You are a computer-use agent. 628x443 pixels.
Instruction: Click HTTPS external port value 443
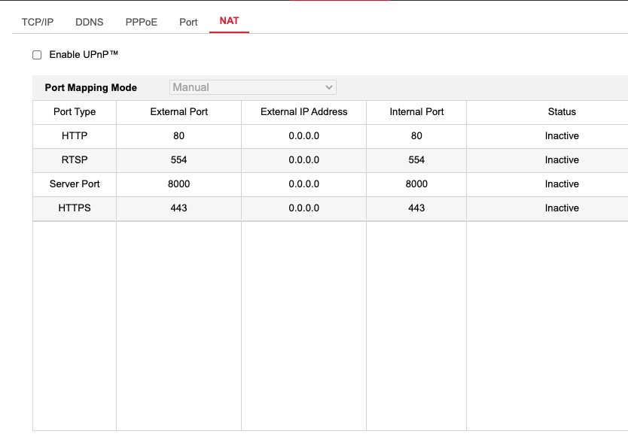178,208
